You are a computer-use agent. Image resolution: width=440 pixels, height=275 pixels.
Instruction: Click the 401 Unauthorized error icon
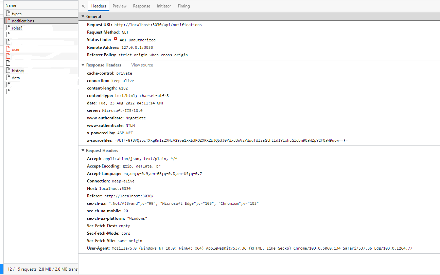[x=116, y=39]
